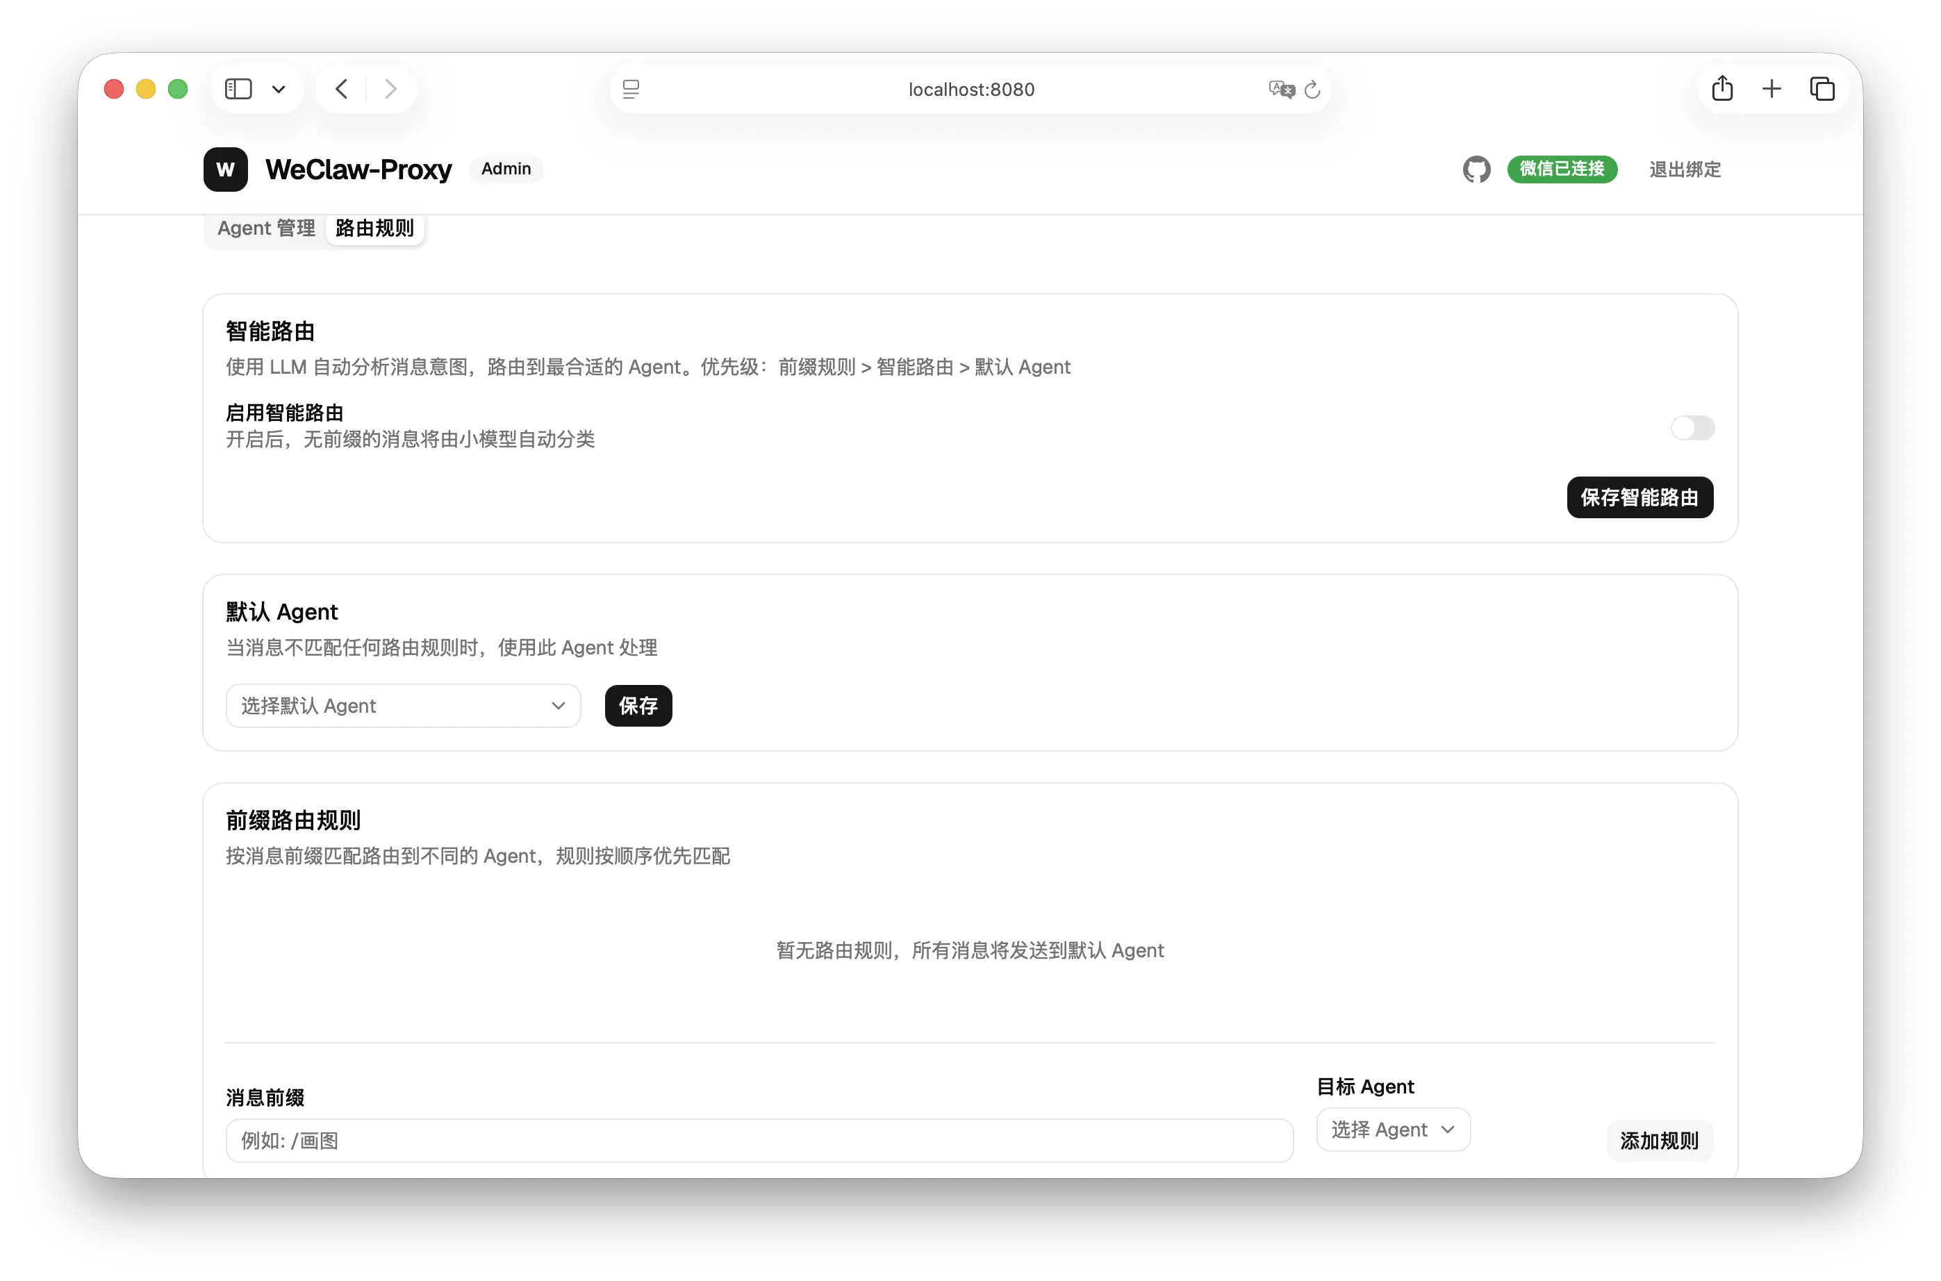Screen dimensions: 1941x1281
Task: Select the 路由规则 tab
Action: point(374,228)
